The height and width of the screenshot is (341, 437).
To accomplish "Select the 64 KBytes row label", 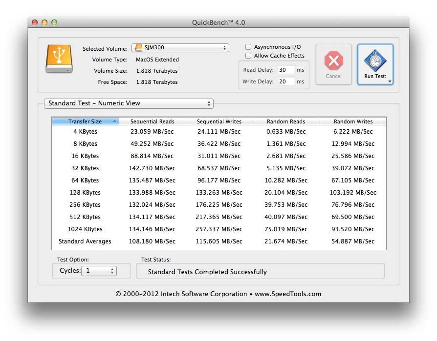I will [x=85, y=181].
